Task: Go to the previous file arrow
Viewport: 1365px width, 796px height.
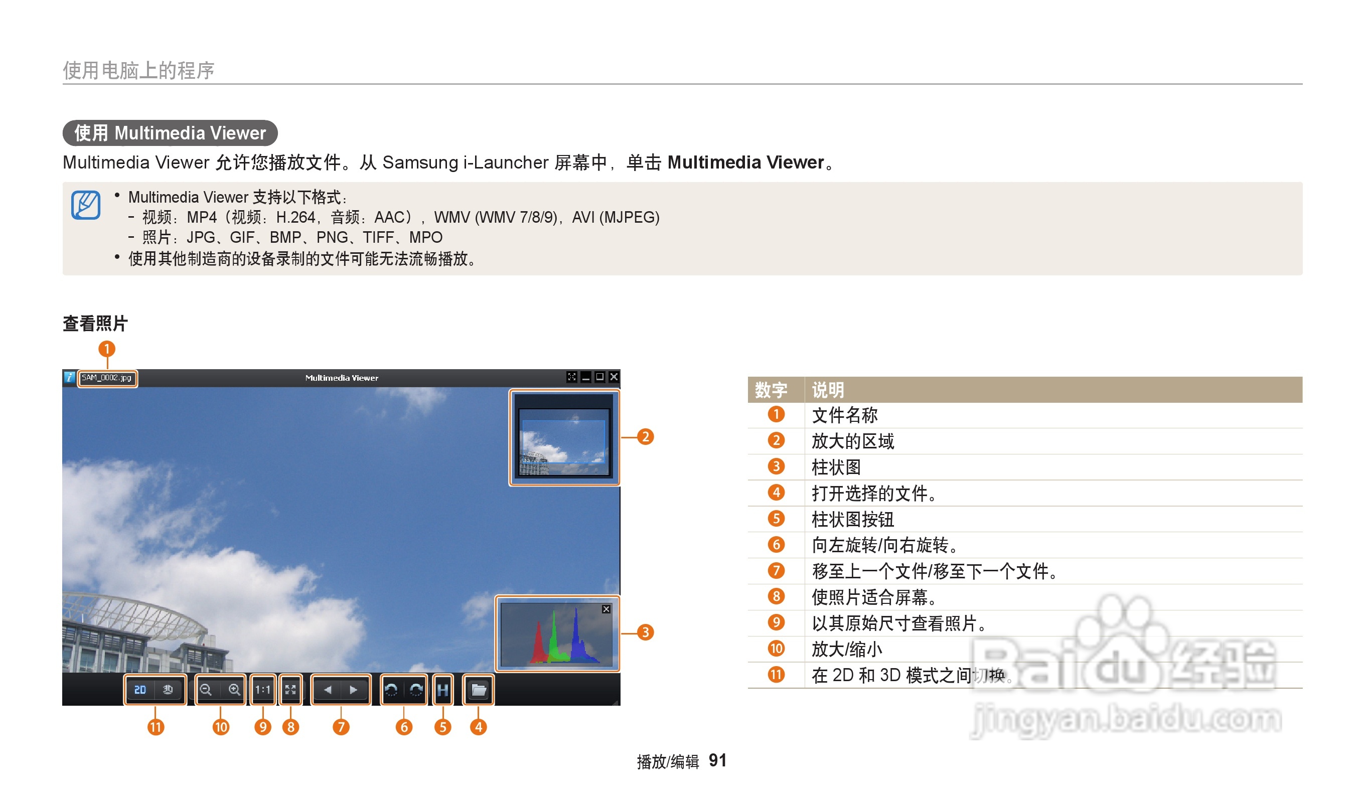Action: coord(327,690)
